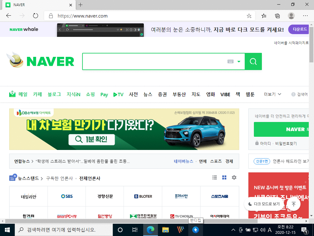Click the green Naver search magnifier button

click(253, 61)
